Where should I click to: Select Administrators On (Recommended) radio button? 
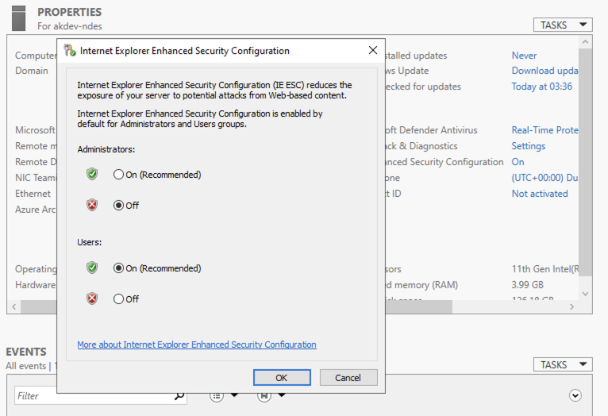click(118, 175)
